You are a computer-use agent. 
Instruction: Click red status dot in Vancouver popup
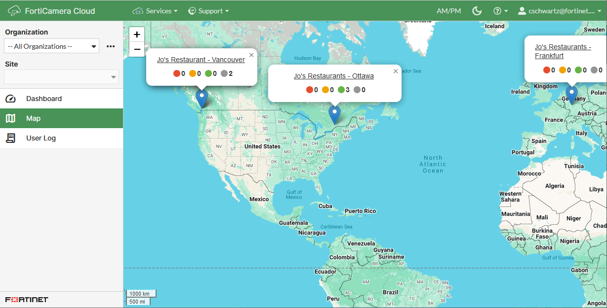click(x=177, y=73)
